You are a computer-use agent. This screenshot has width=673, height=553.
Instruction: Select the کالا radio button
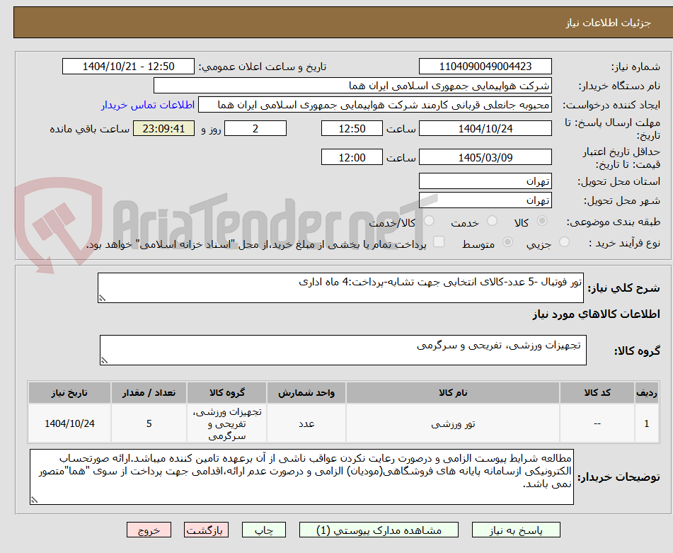(x=542, y=222)
